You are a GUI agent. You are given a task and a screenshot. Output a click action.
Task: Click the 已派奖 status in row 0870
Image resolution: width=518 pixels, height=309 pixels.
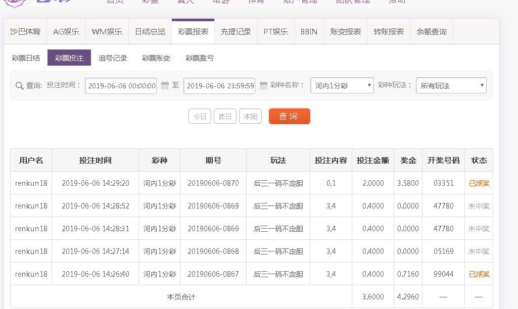click(x=479, y=183)
